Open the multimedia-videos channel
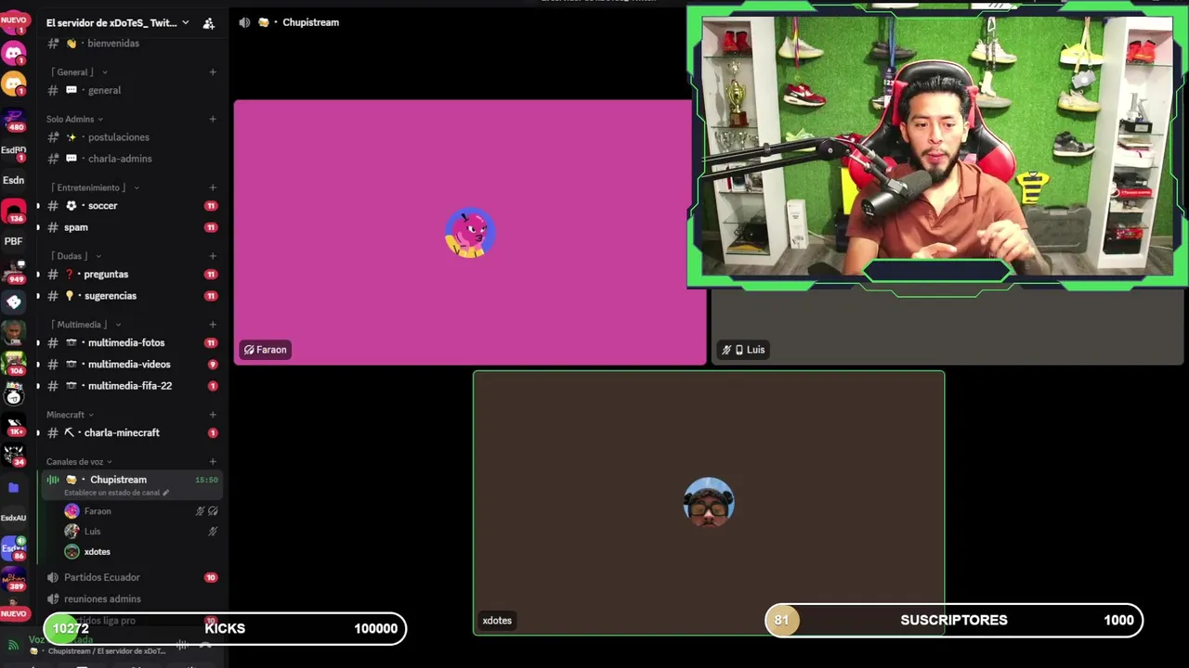Viewport: 1189px width, 668px height. click(x=130, y=365)
